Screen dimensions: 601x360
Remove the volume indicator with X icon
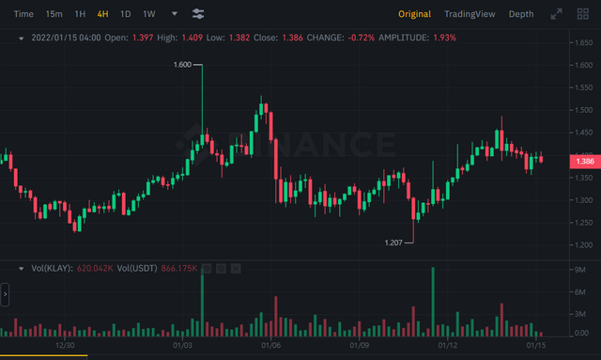tap(236, 269)
